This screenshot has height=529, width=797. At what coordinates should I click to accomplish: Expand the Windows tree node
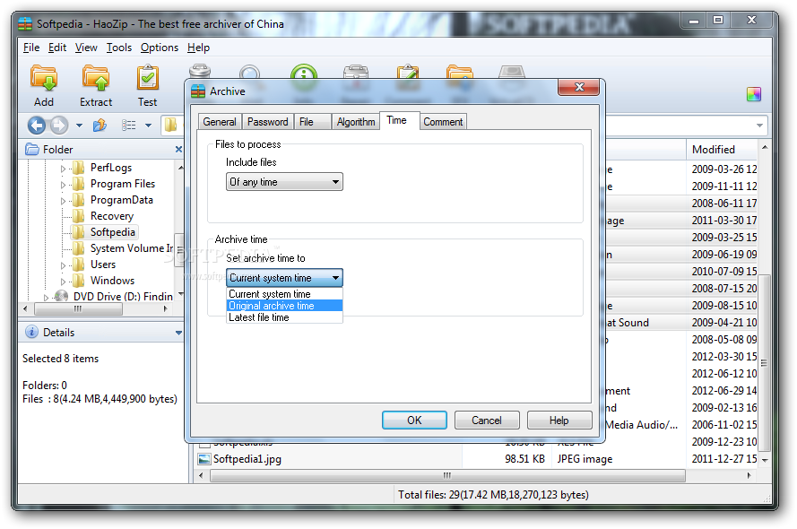click(63, 282)
